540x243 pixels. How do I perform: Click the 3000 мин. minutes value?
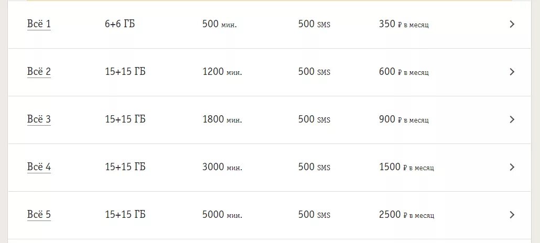(x=222, y=167)
